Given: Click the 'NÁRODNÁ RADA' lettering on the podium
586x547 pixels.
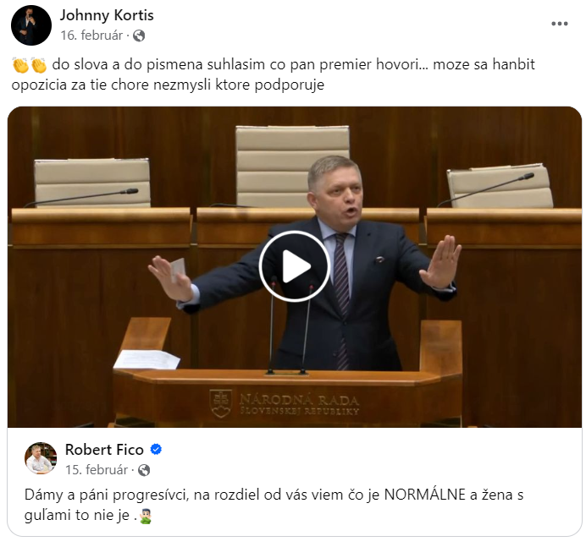Looking at the screenshot, I should (x=299, y=400).
